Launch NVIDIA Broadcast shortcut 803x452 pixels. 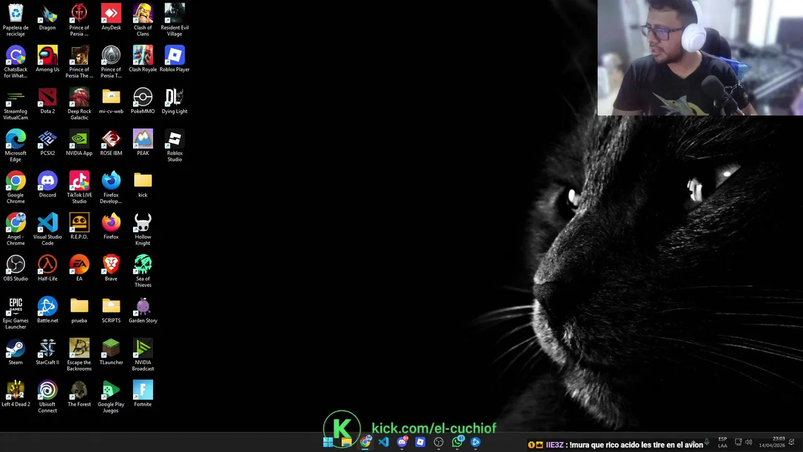pyautogui.click(x=143, y=355)
